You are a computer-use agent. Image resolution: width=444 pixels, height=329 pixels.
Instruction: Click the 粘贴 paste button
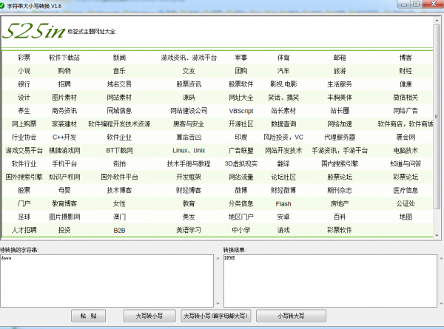click(x=88, y=316)
